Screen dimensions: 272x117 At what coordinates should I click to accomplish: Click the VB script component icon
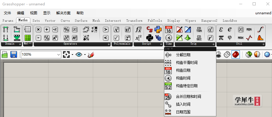pos(158,38)
